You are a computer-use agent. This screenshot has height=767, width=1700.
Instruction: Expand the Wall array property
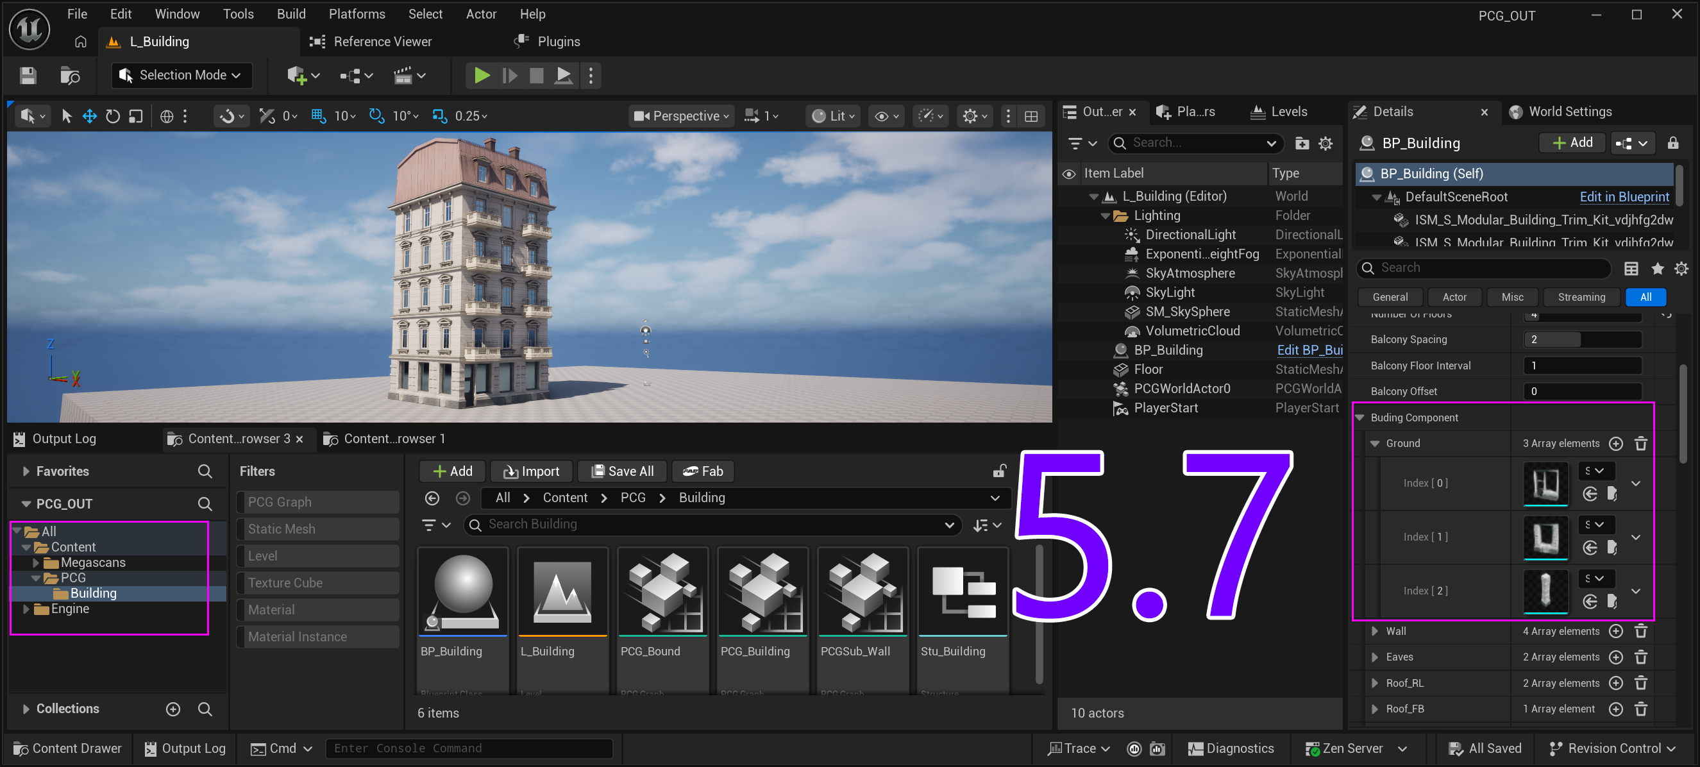tap(1375, 630)
